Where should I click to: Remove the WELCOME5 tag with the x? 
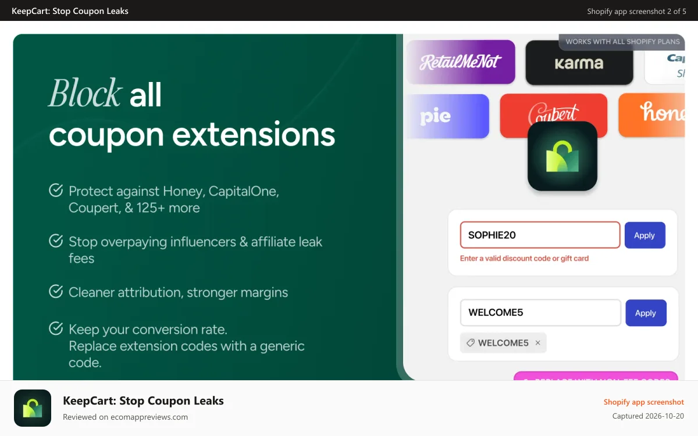point(537,343)
